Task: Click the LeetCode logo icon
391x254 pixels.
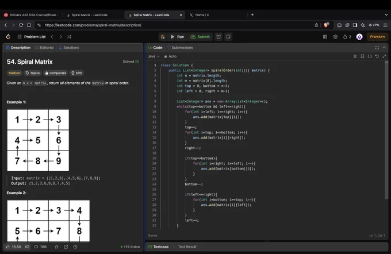Action: [x=9, y=37]
